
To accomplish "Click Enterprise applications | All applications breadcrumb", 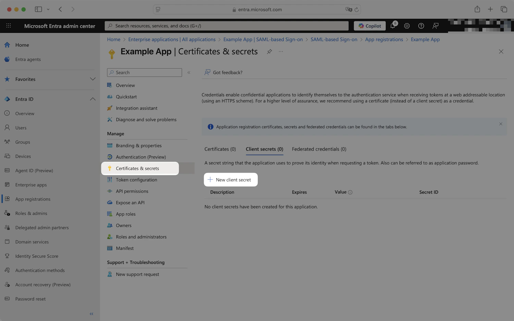I will [172, 39].
